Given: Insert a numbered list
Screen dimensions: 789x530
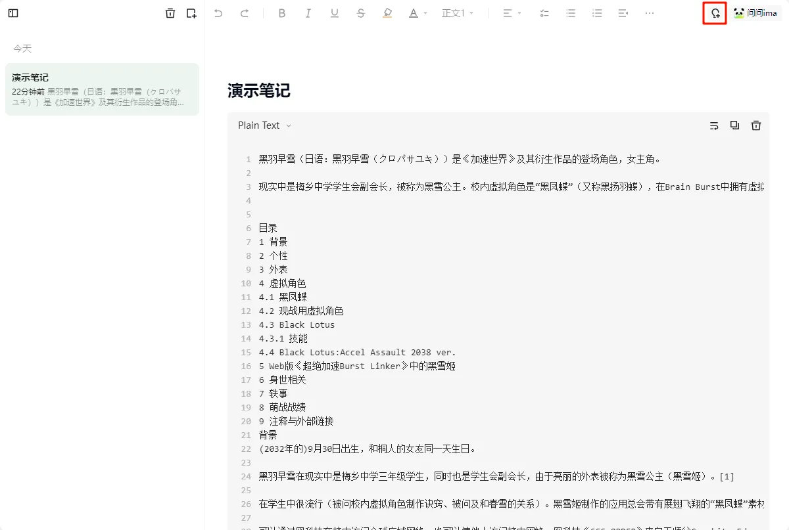Looking at the screenshot, I should point(597,13).
